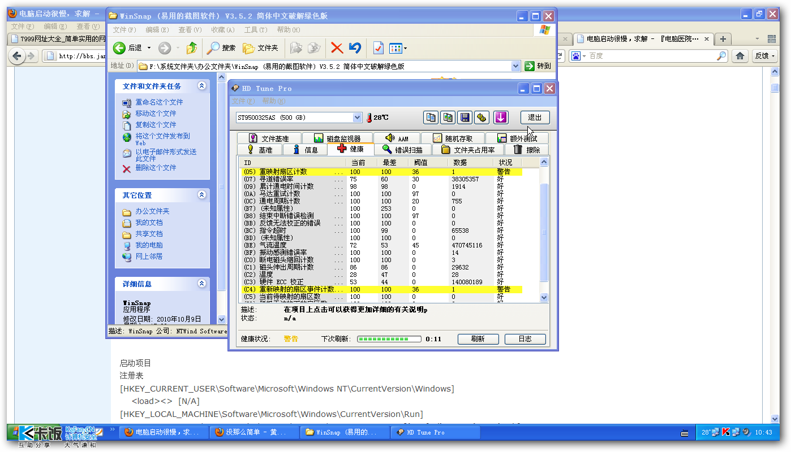Click the 28℃ thermometer icon in HD Tune

[x=369, y=118]
